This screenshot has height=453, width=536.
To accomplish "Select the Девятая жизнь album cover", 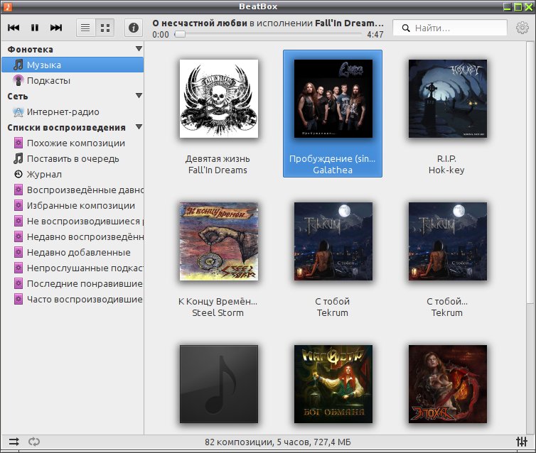I will click(x=219, y=99).
